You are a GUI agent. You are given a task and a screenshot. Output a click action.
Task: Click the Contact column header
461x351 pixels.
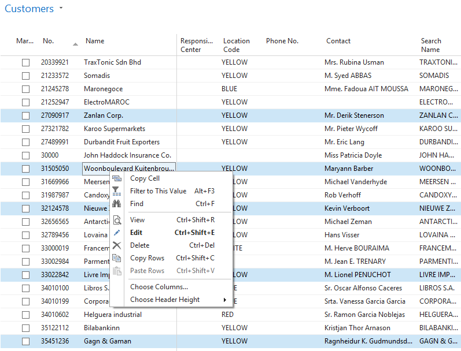pyautogui.click(x=338, y=41)
